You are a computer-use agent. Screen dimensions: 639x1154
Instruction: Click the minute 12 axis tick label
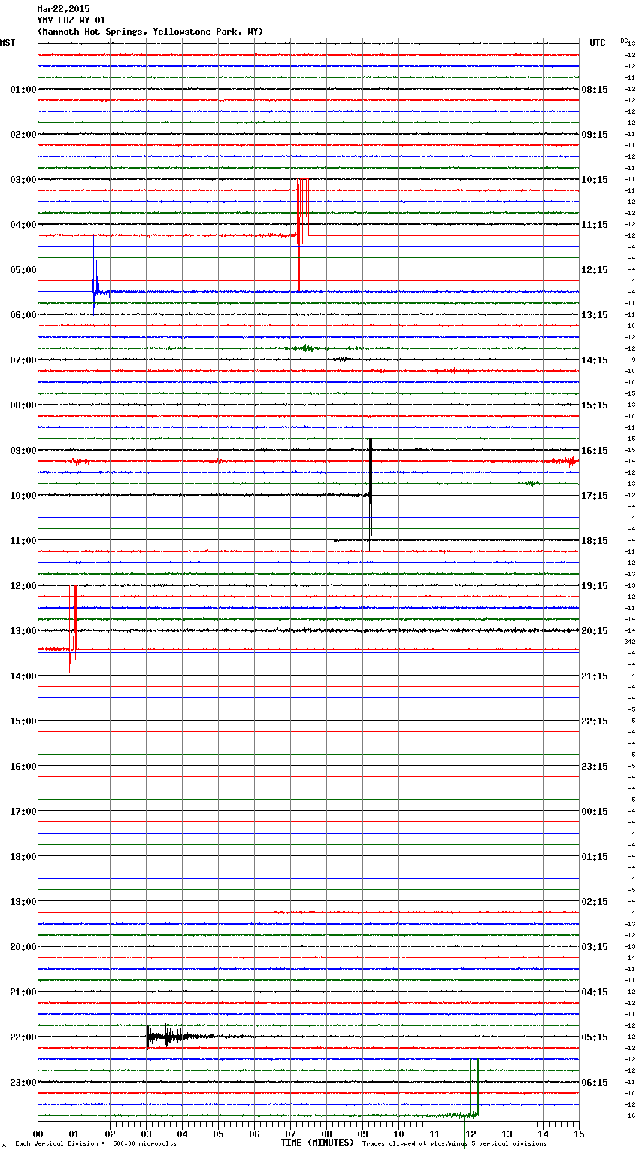tap(471, 1134)
